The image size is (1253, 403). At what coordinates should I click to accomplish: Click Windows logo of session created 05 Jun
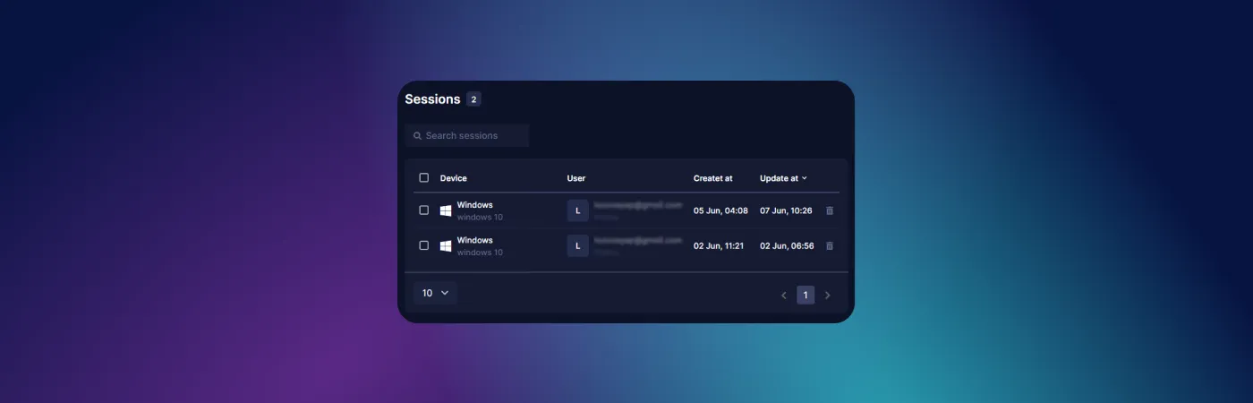tap(446, 210)
